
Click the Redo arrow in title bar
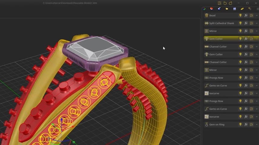tap(230, 3)
